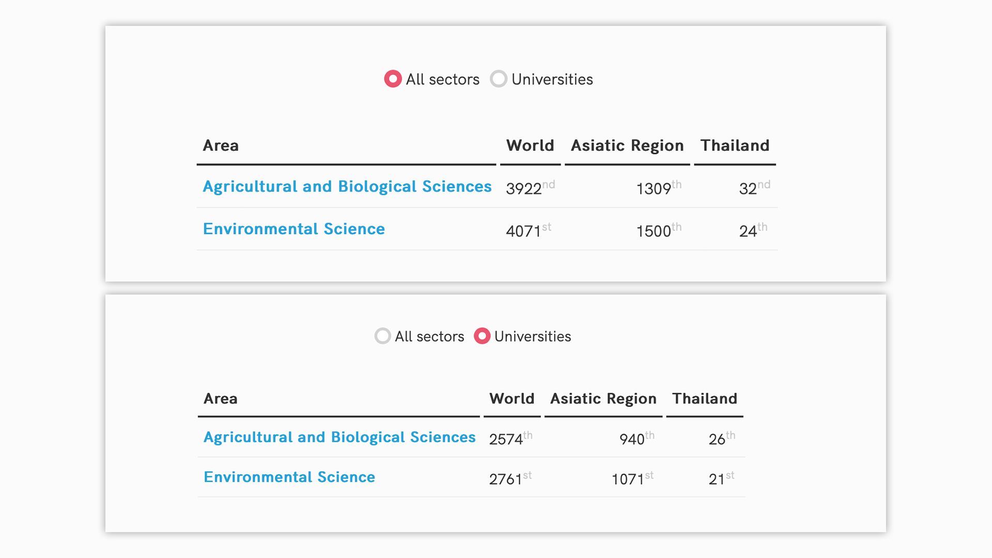
Task: Click Area column header in bottom table
Action: click(221, 399)
